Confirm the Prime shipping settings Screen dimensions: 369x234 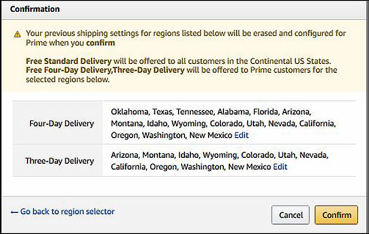(337, 215)
